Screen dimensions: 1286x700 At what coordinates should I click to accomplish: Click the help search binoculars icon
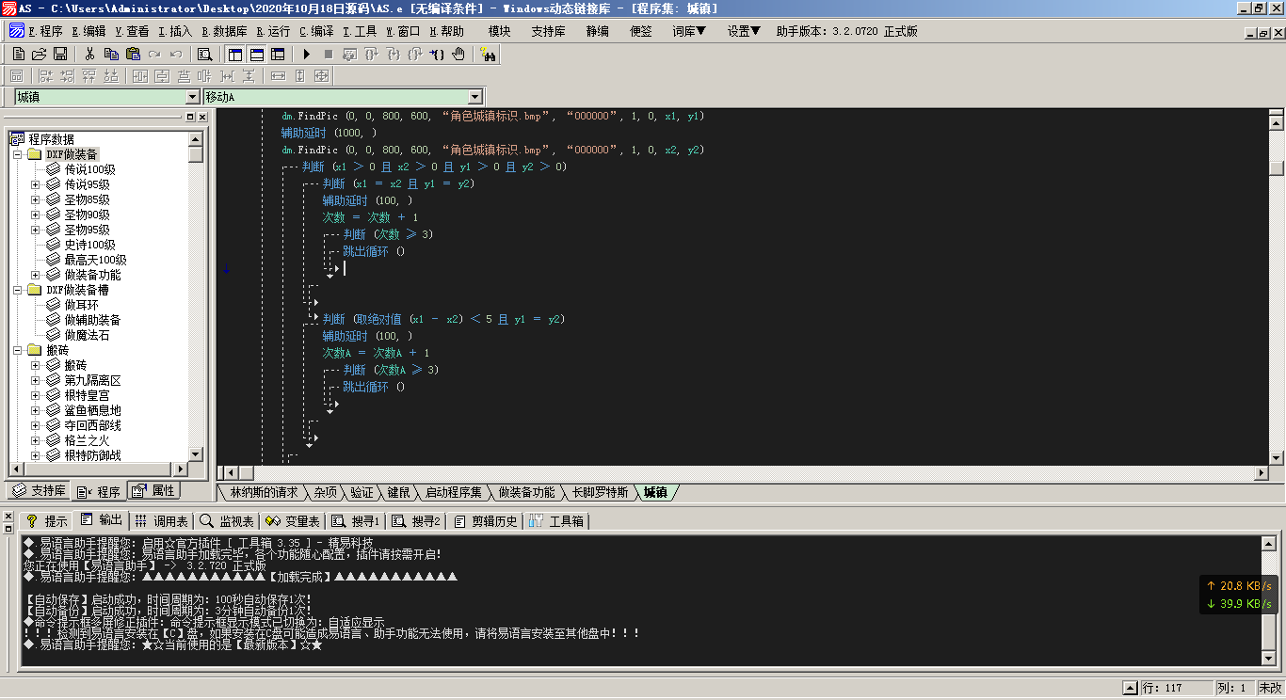tap(488, 55)
